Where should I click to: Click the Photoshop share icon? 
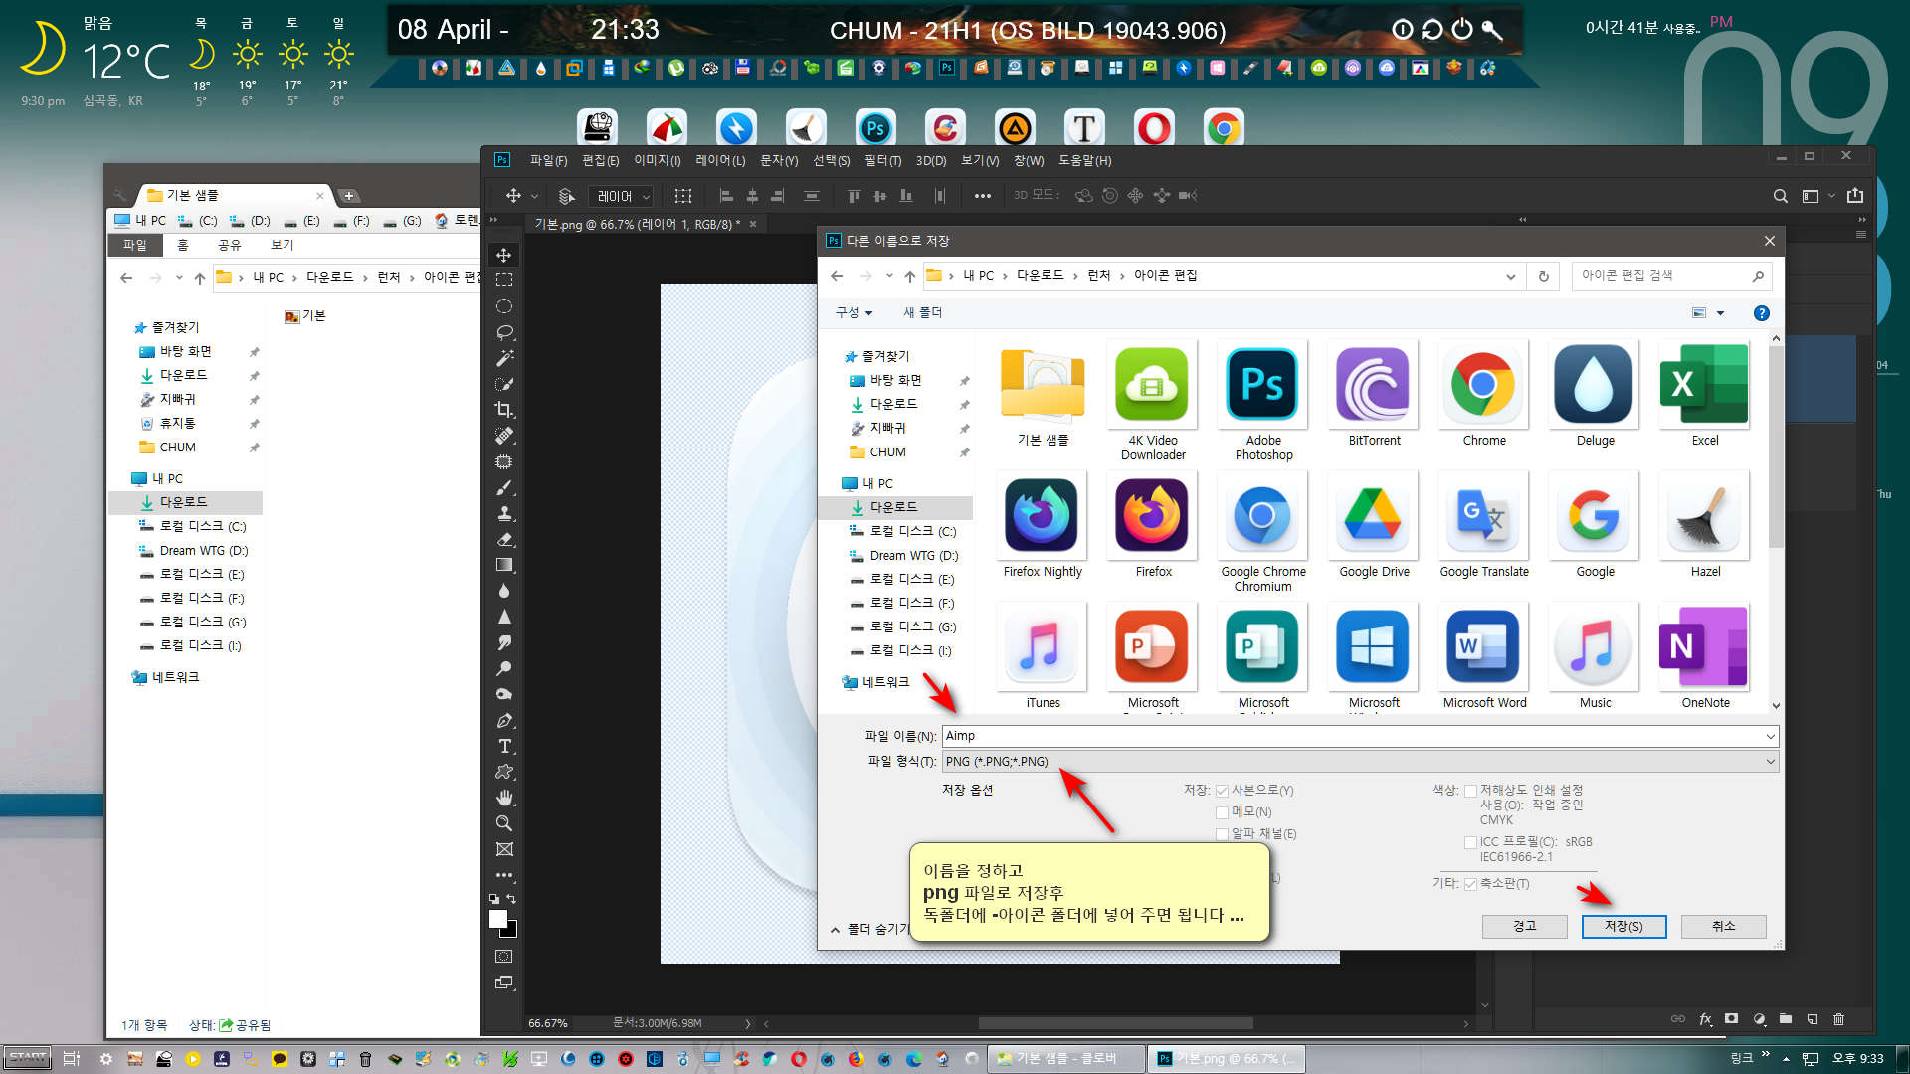(1855, 196)
